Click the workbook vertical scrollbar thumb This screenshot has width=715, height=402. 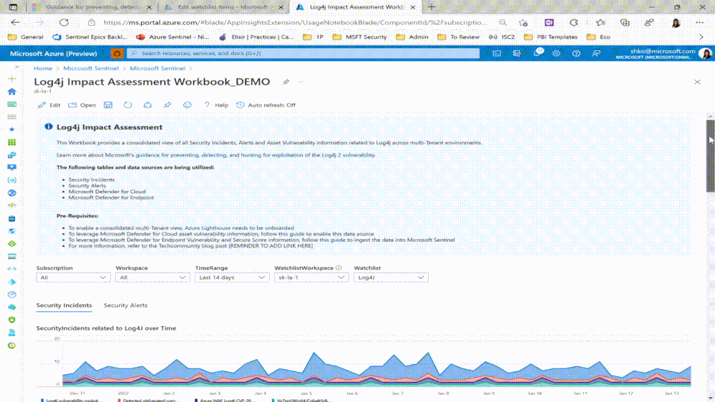tap(711, 156)
